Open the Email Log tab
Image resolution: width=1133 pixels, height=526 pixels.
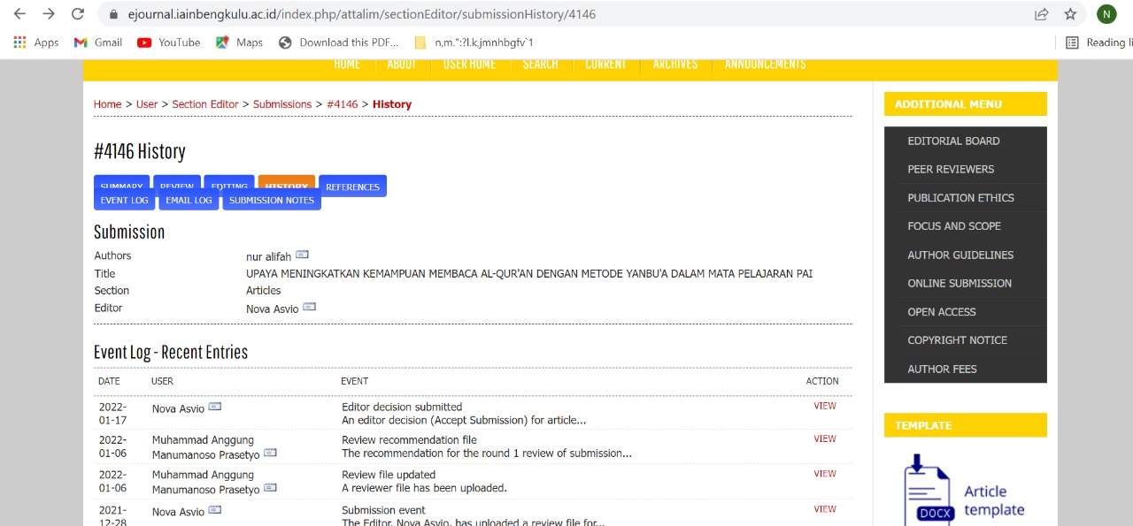[189, 201]
